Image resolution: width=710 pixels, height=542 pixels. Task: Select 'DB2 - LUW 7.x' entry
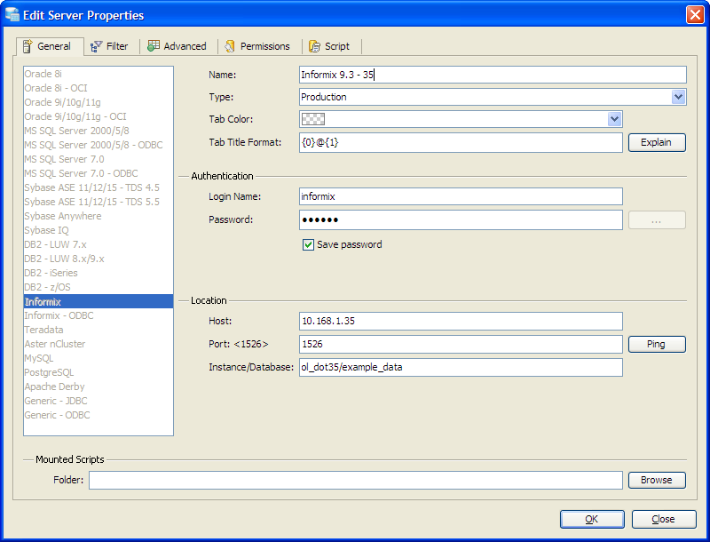click(x=99, y=244)
